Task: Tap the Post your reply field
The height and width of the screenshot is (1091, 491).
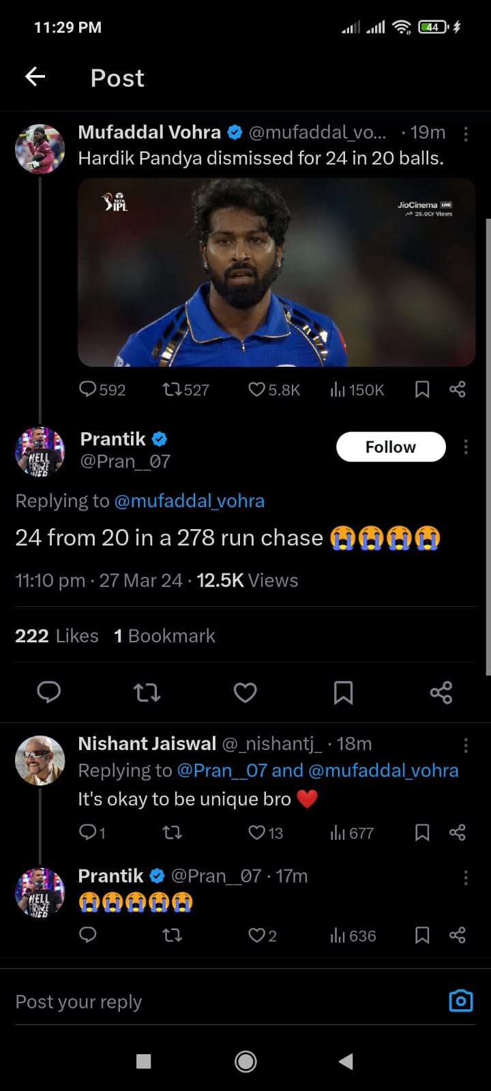Action: pyautogui.click(x=205, y=1002)
